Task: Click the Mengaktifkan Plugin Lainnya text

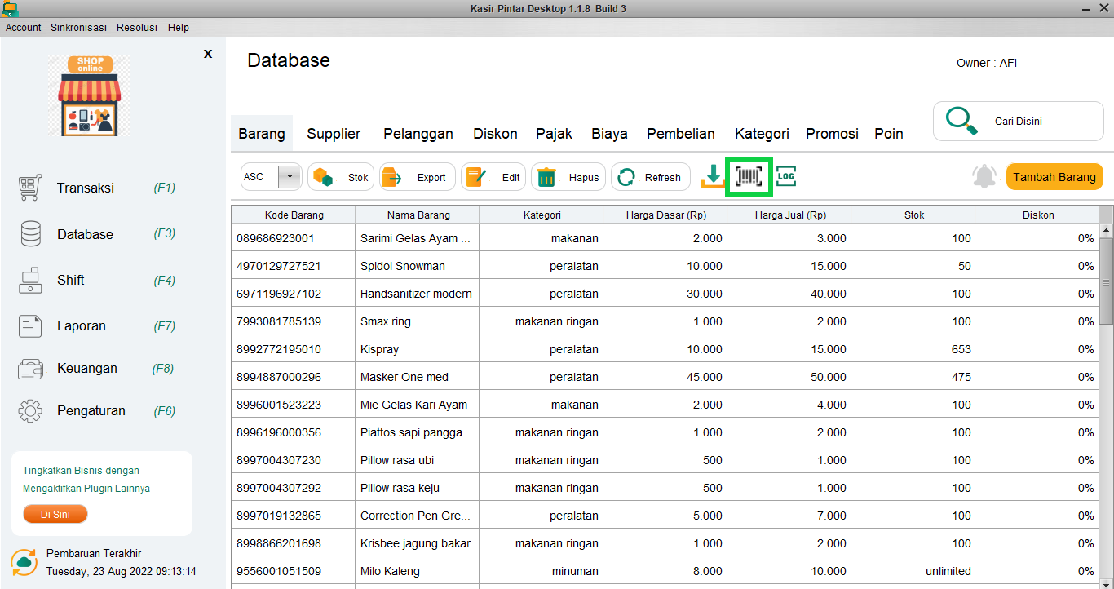Action: [86, 489]
